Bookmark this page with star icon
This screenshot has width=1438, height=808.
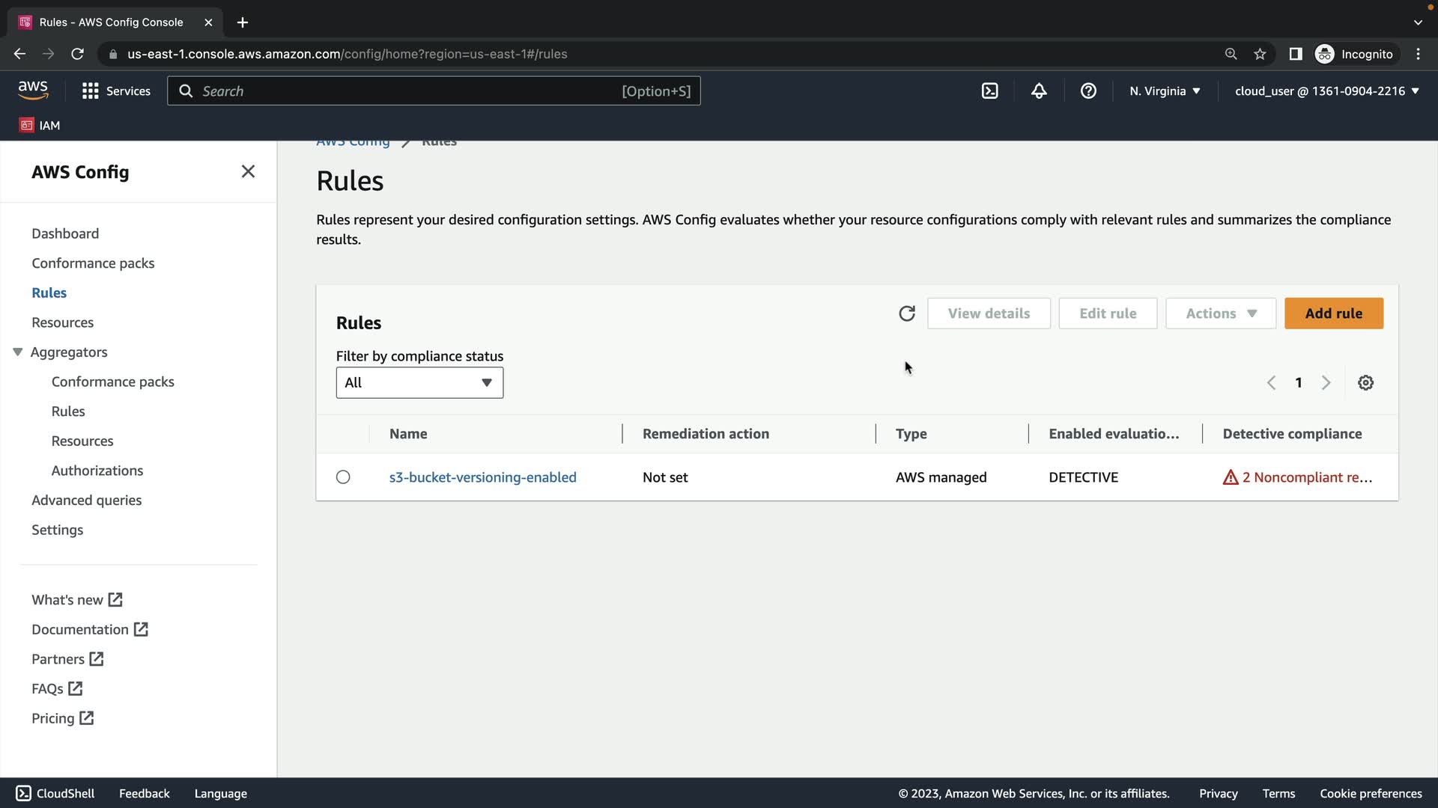(x=1260, y=54)
